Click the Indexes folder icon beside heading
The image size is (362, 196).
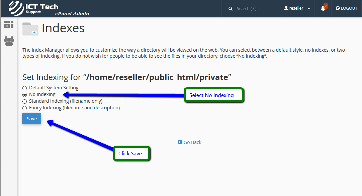click(x=30, y=29)
